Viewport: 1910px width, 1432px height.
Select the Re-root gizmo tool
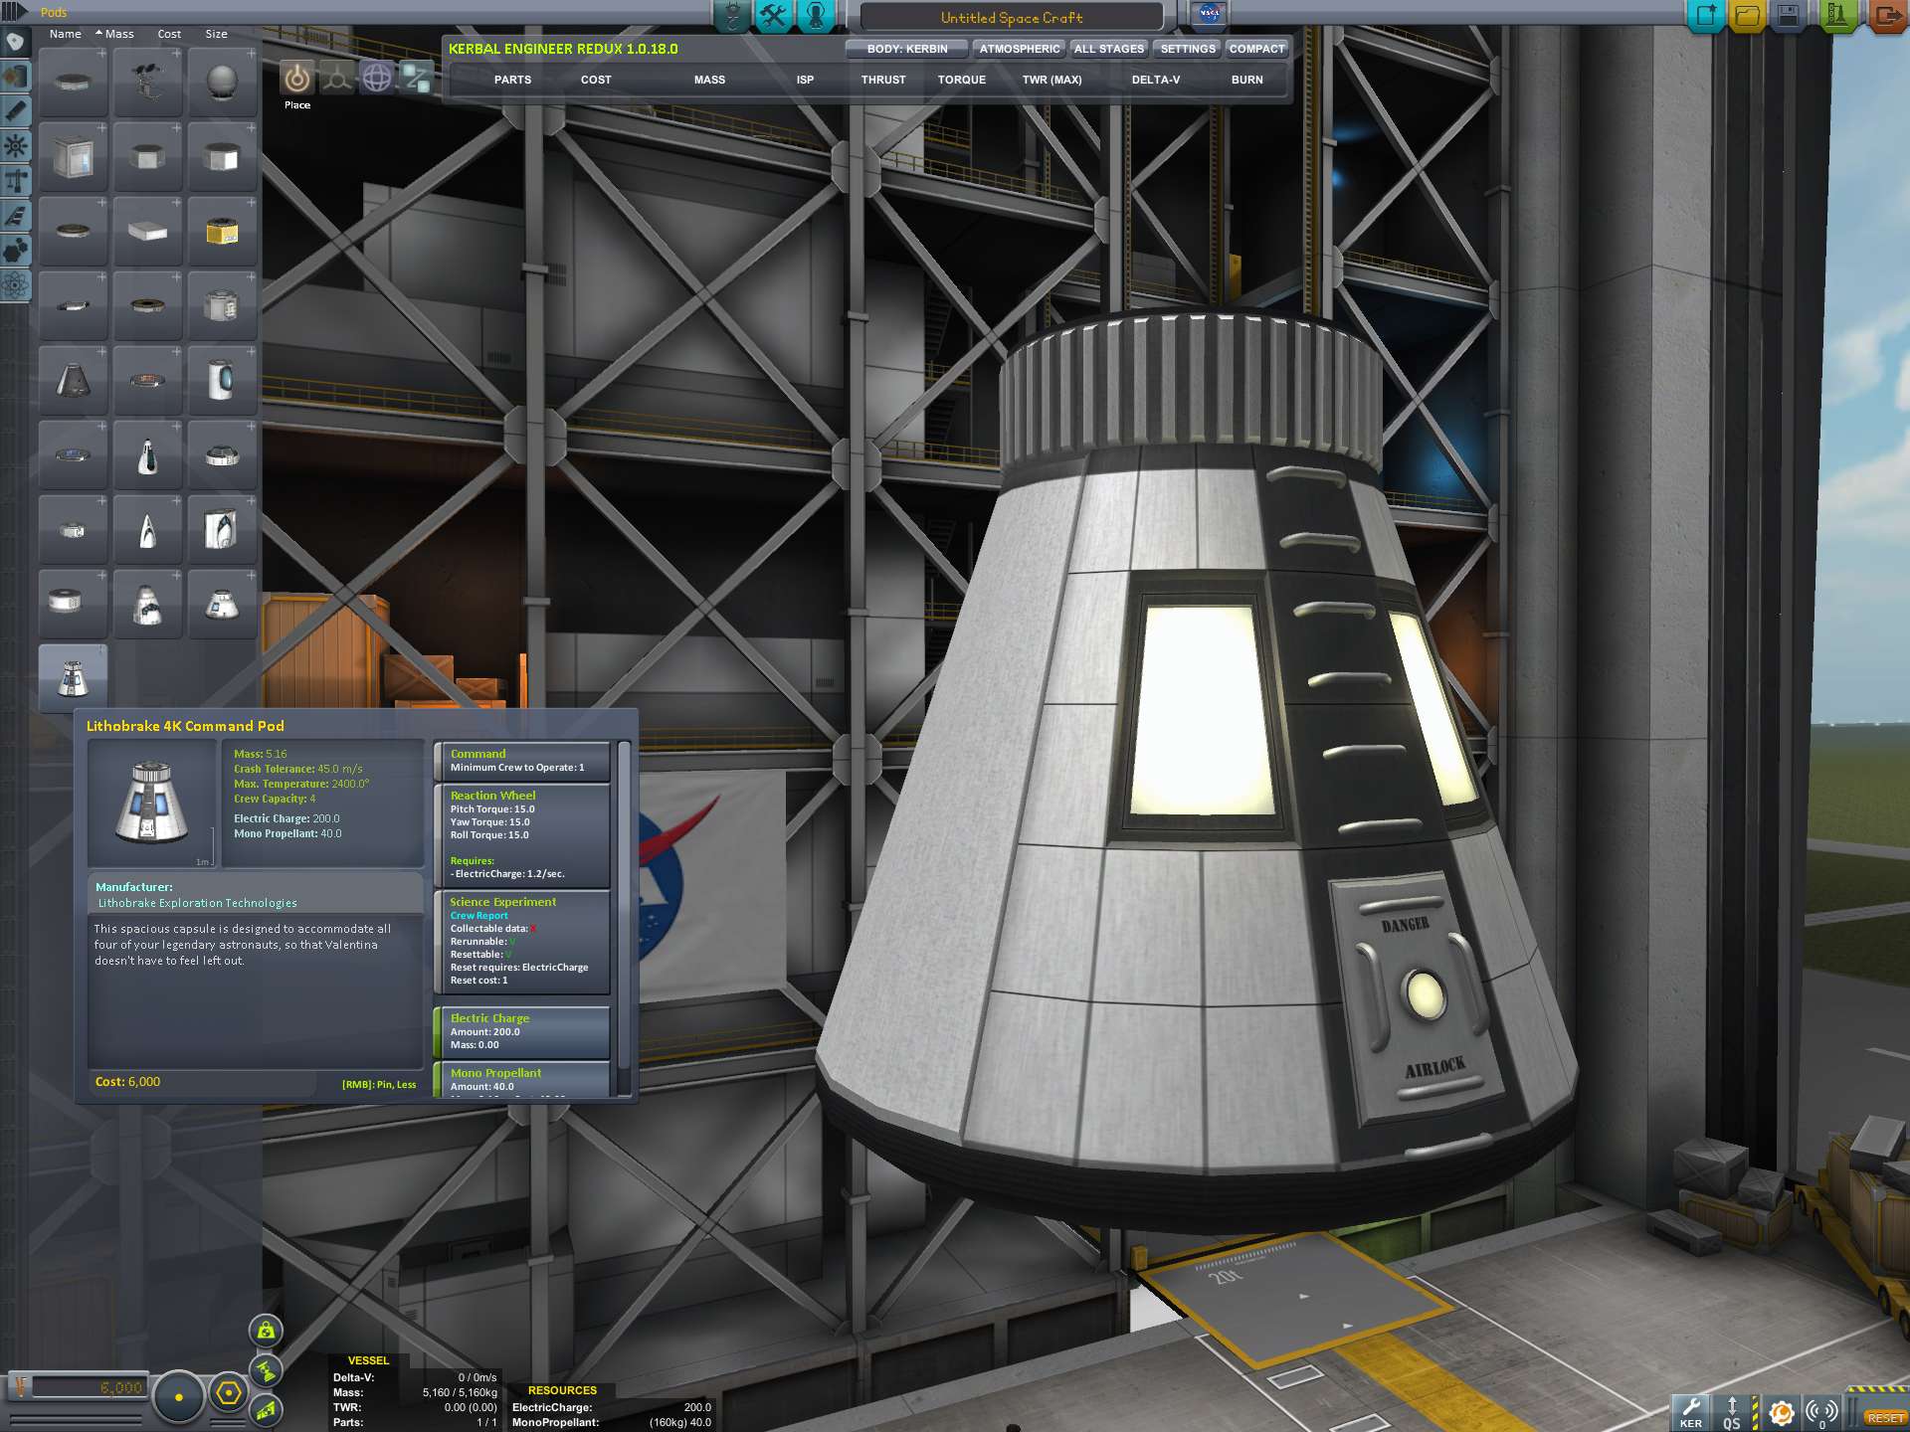[x=416, y=78]
